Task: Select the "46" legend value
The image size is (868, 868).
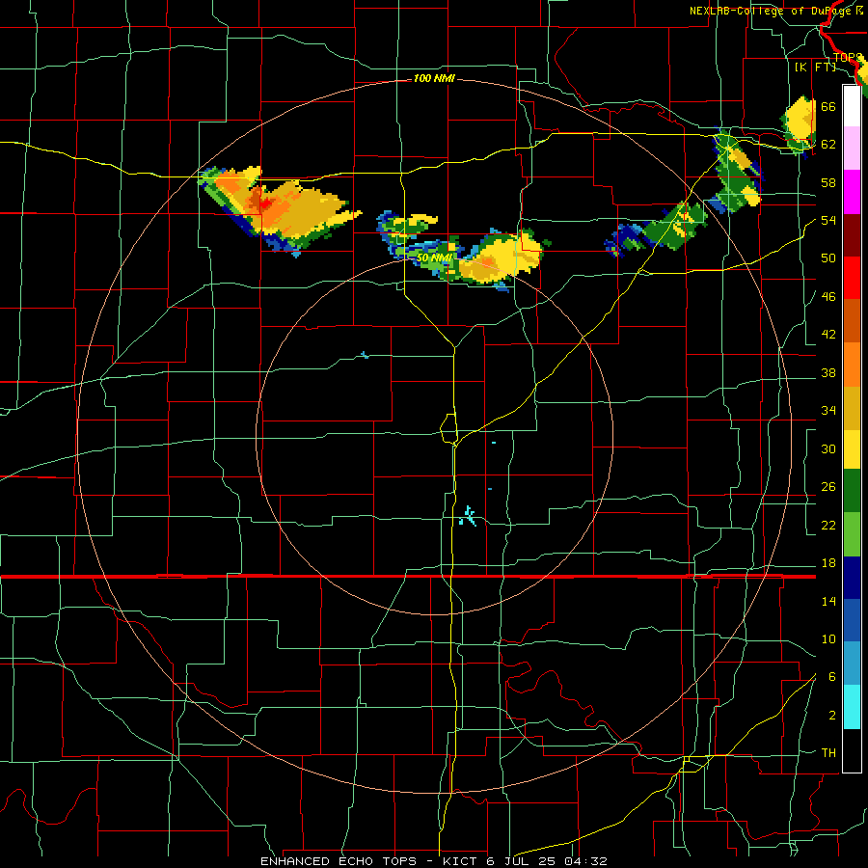Action: pyautogui.click(x=828, y=297)
